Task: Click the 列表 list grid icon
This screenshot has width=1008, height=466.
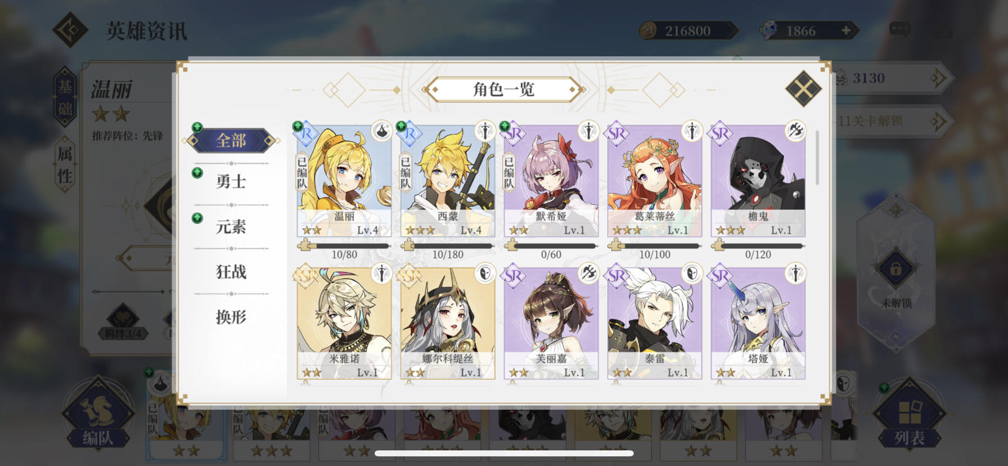Action: pos(910,415)
